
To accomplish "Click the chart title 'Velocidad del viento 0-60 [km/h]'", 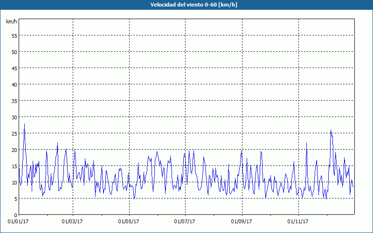I will pyautogui.click(x=194, y=5).
